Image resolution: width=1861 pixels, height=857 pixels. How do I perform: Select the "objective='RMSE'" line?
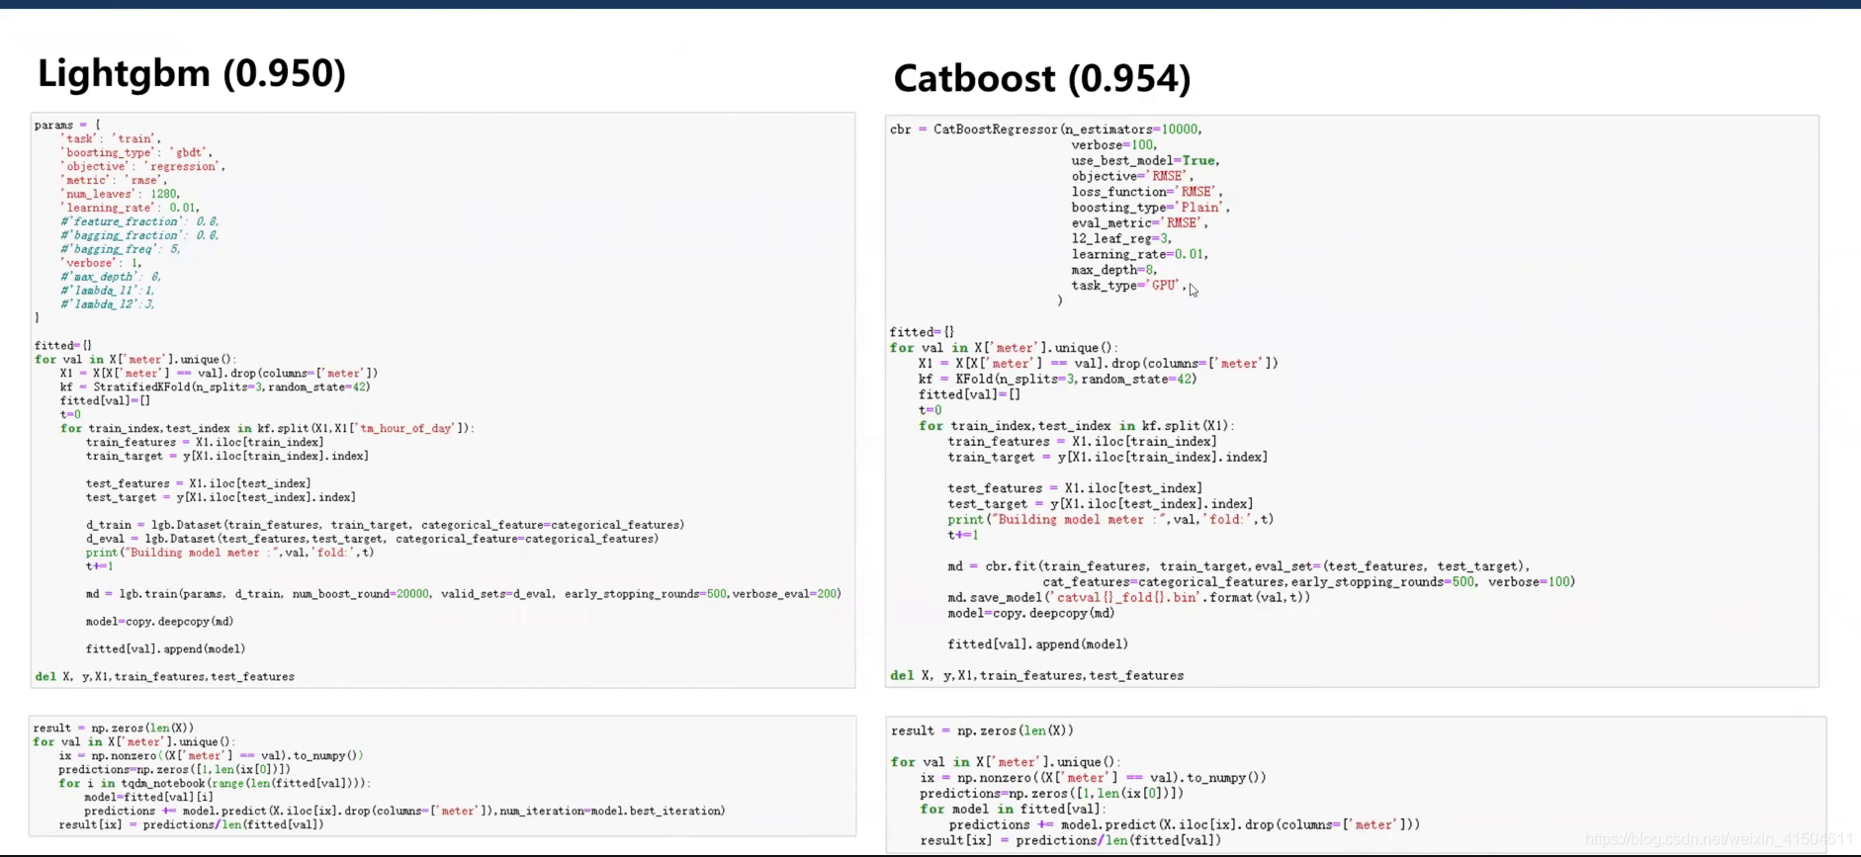coord(1132,177)
